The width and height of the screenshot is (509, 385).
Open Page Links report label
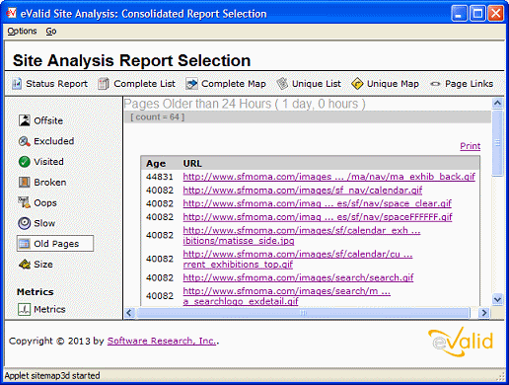coord(469,84)
